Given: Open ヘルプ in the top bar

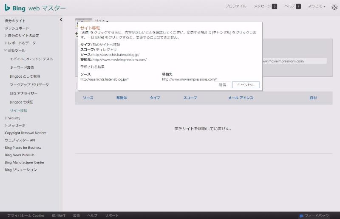Looking at the screenshot, I should click(289, 6).
